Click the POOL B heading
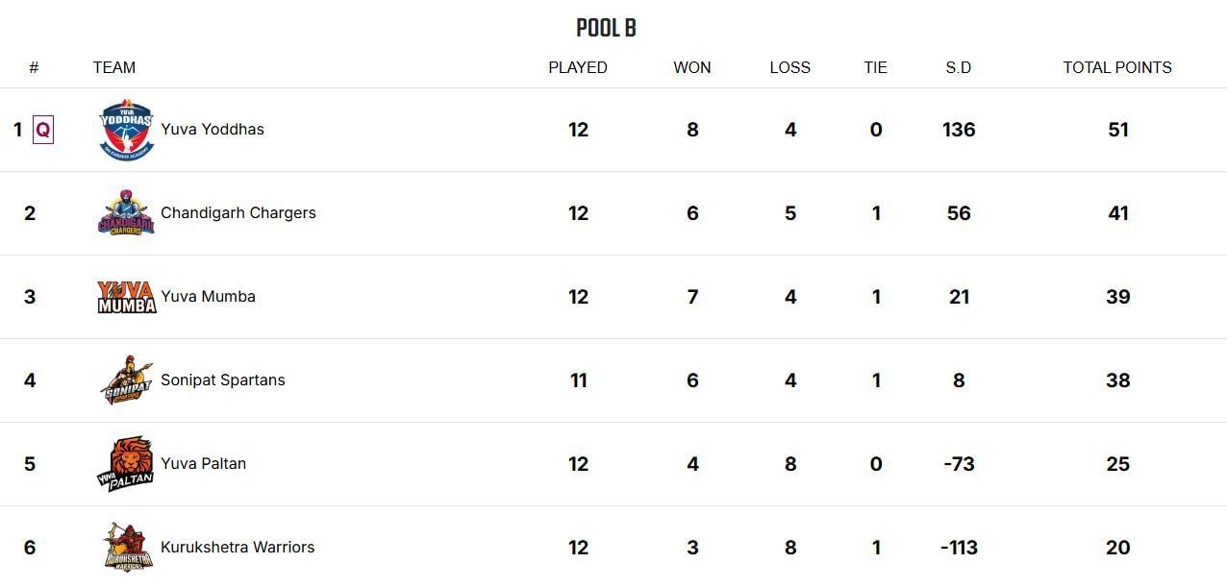 (606, 28)
